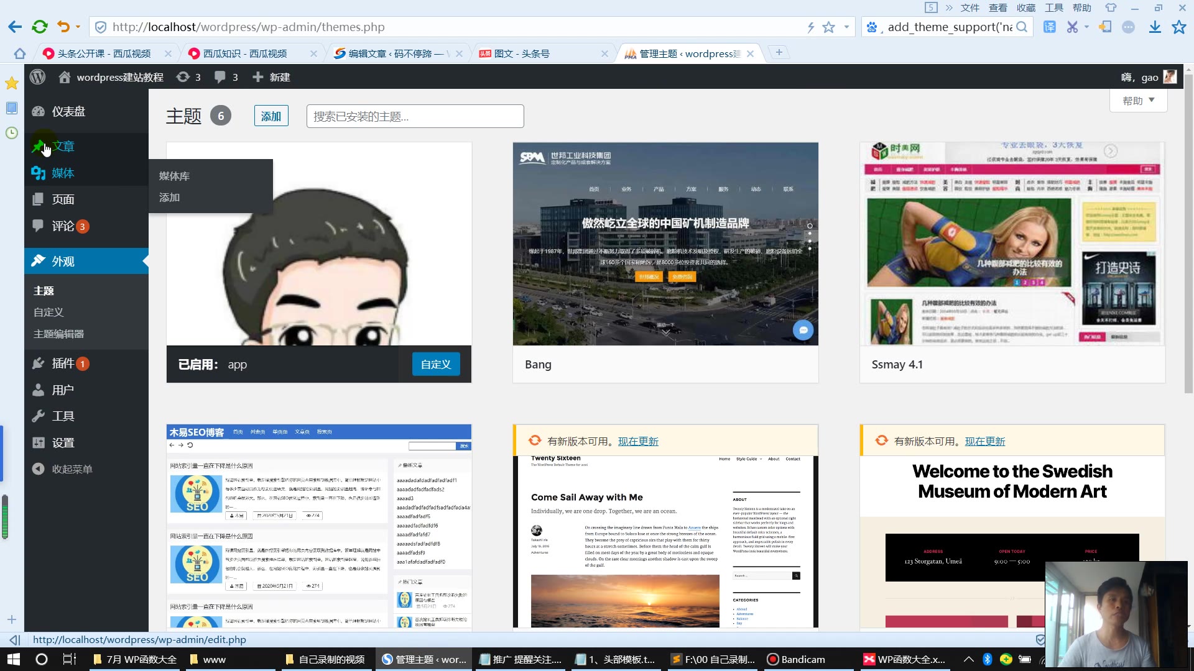Expand the 帮助 help dropdown
Image resolution: width=1194 pixels, height=671 pixels.
[1138, 101]
